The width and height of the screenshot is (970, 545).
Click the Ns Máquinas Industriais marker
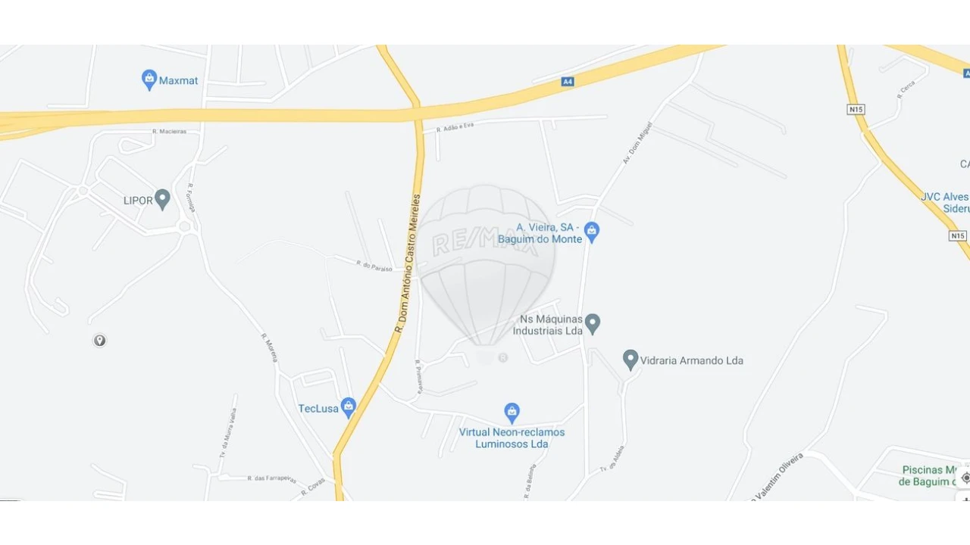(593, 323)
